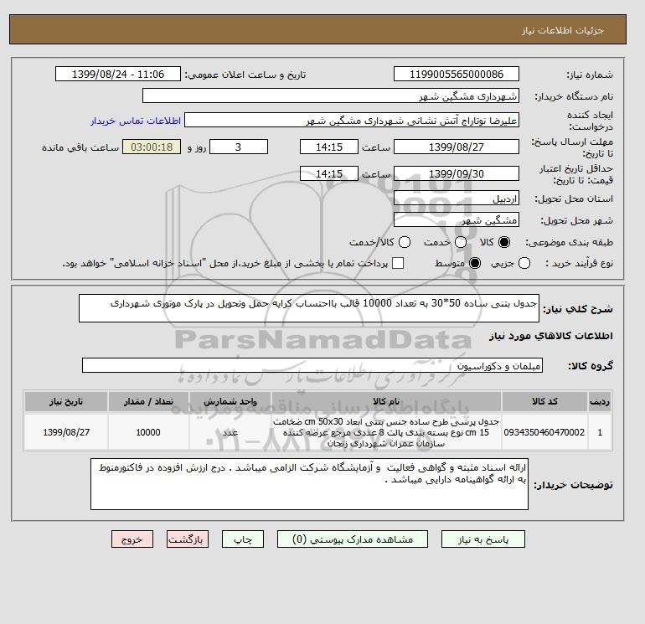This screenshot has width=645, height=624.
Task: Click the delivery city field مشگین شهر
Action: 457,220
